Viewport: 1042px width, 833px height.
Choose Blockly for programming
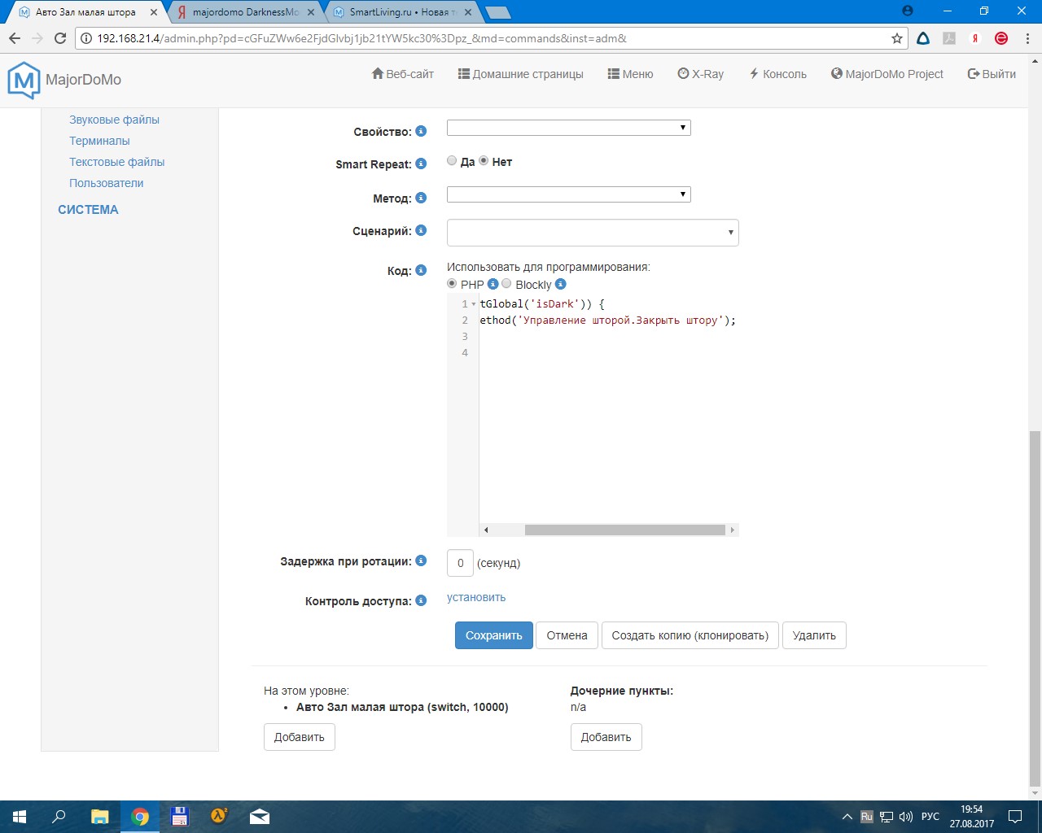(506, 284)
